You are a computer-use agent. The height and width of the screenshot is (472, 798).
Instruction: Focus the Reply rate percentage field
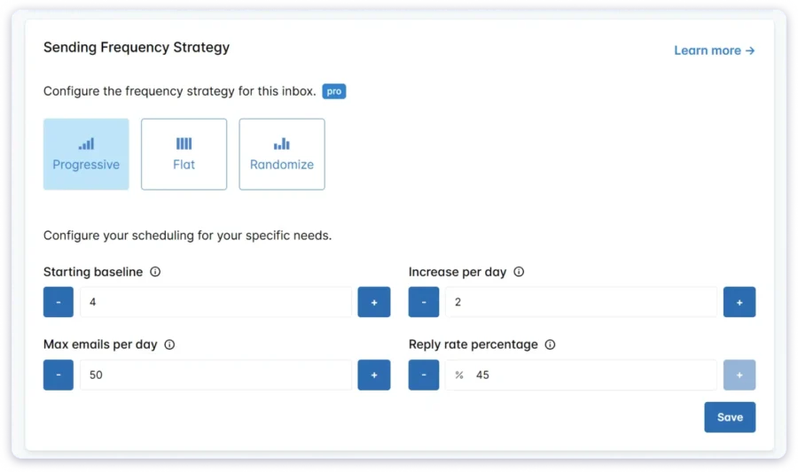[590, 375]
